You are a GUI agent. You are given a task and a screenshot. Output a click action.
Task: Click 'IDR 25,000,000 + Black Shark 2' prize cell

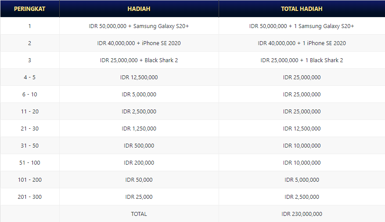coord(139,60)
